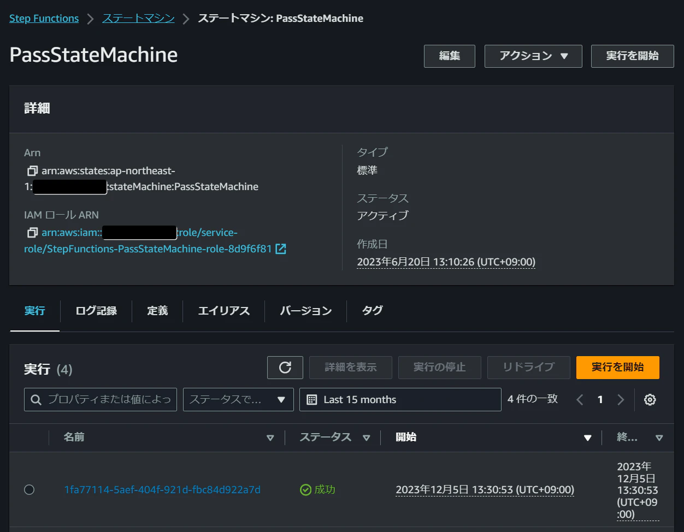Viewport: 684px width, 532px height.
Task: Click the アクティブ status value
Action: click(382, 216)
